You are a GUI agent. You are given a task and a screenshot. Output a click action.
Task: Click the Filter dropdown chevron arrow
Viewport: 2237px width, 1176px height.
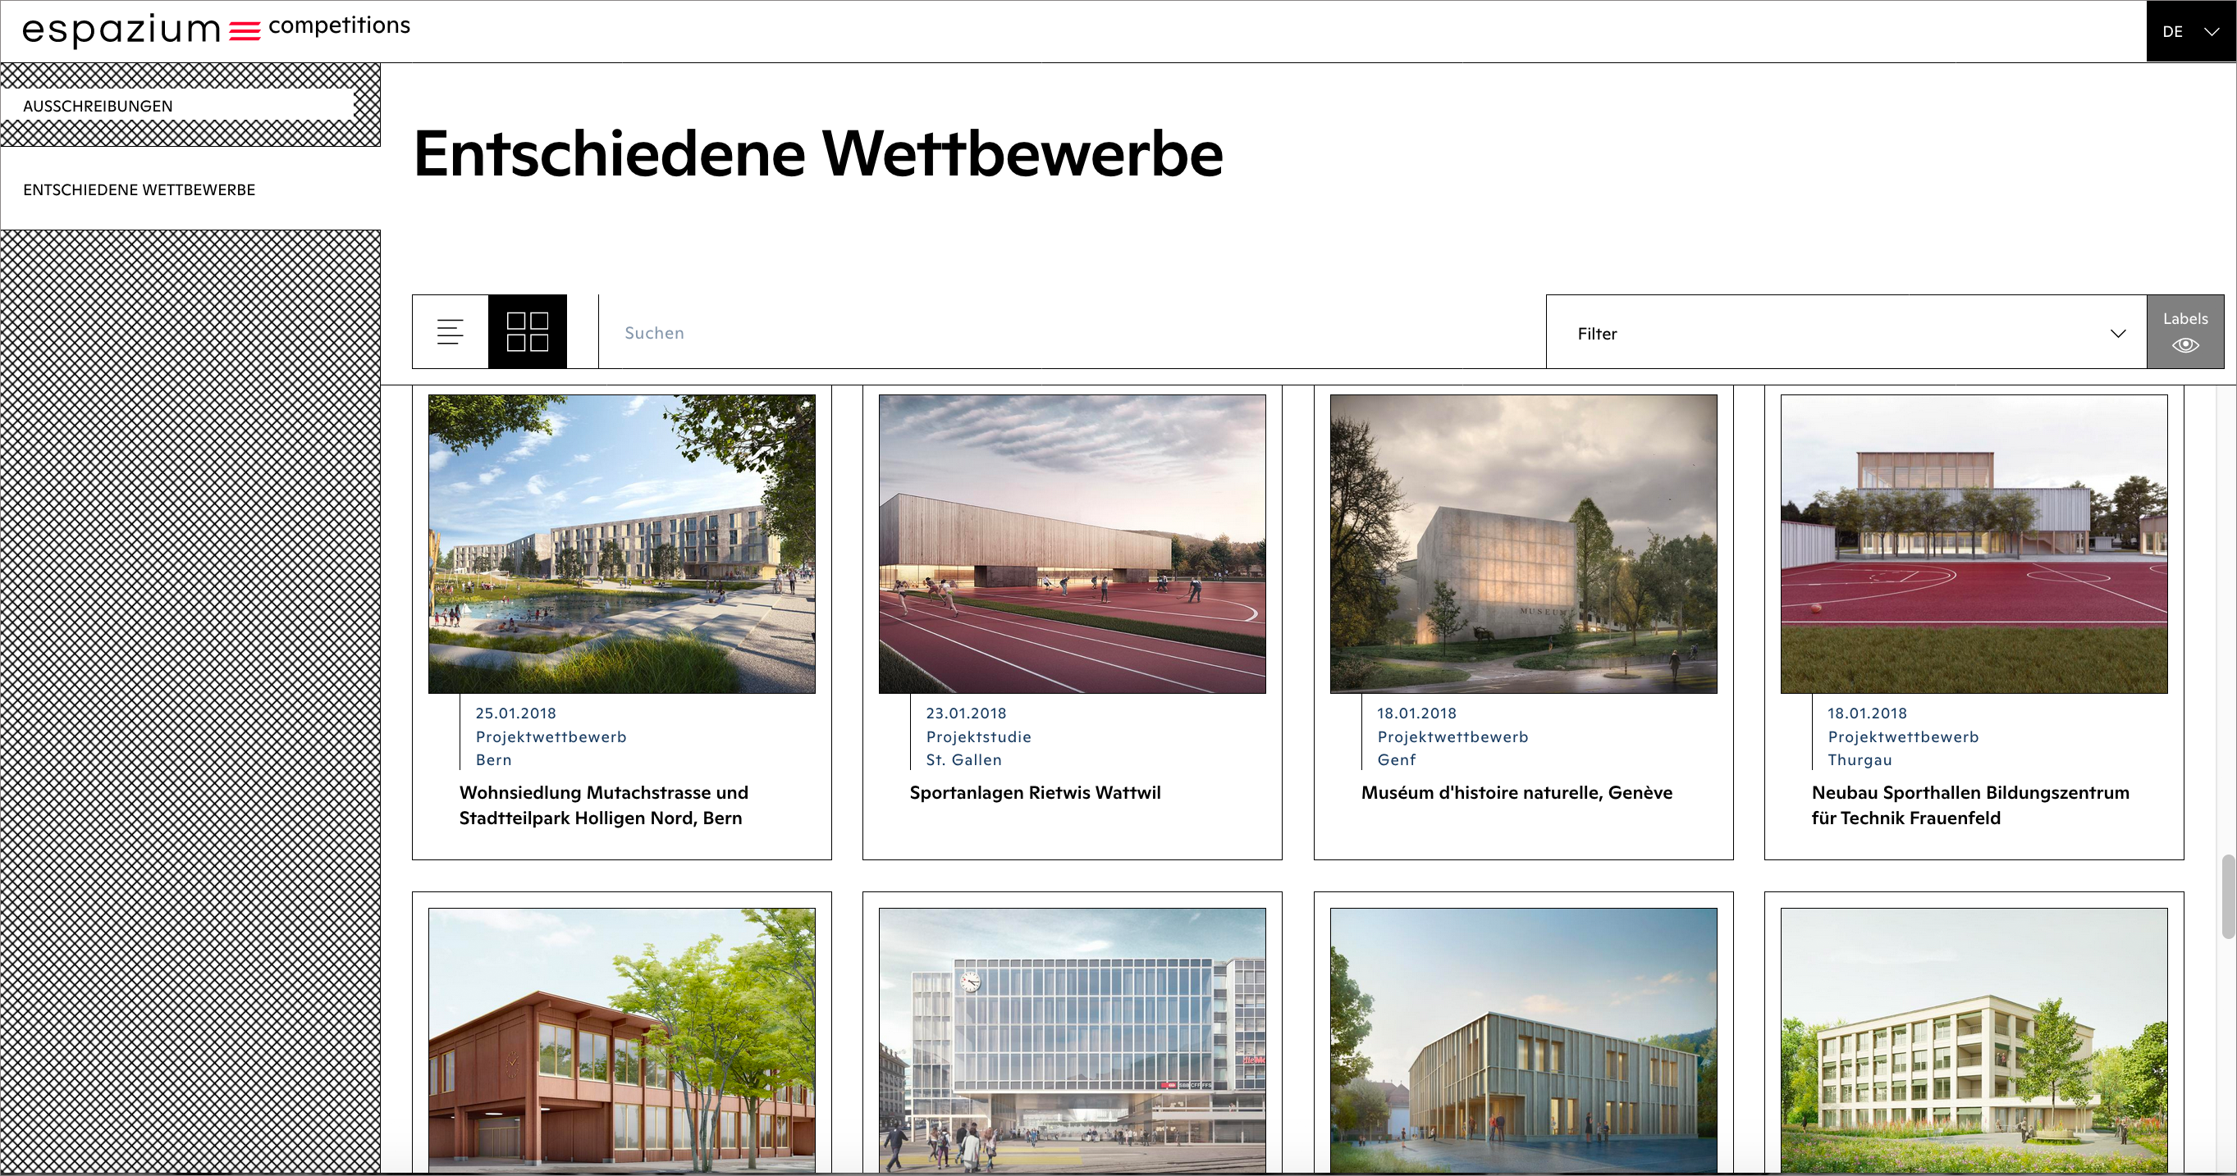(x=2117, y=333)
